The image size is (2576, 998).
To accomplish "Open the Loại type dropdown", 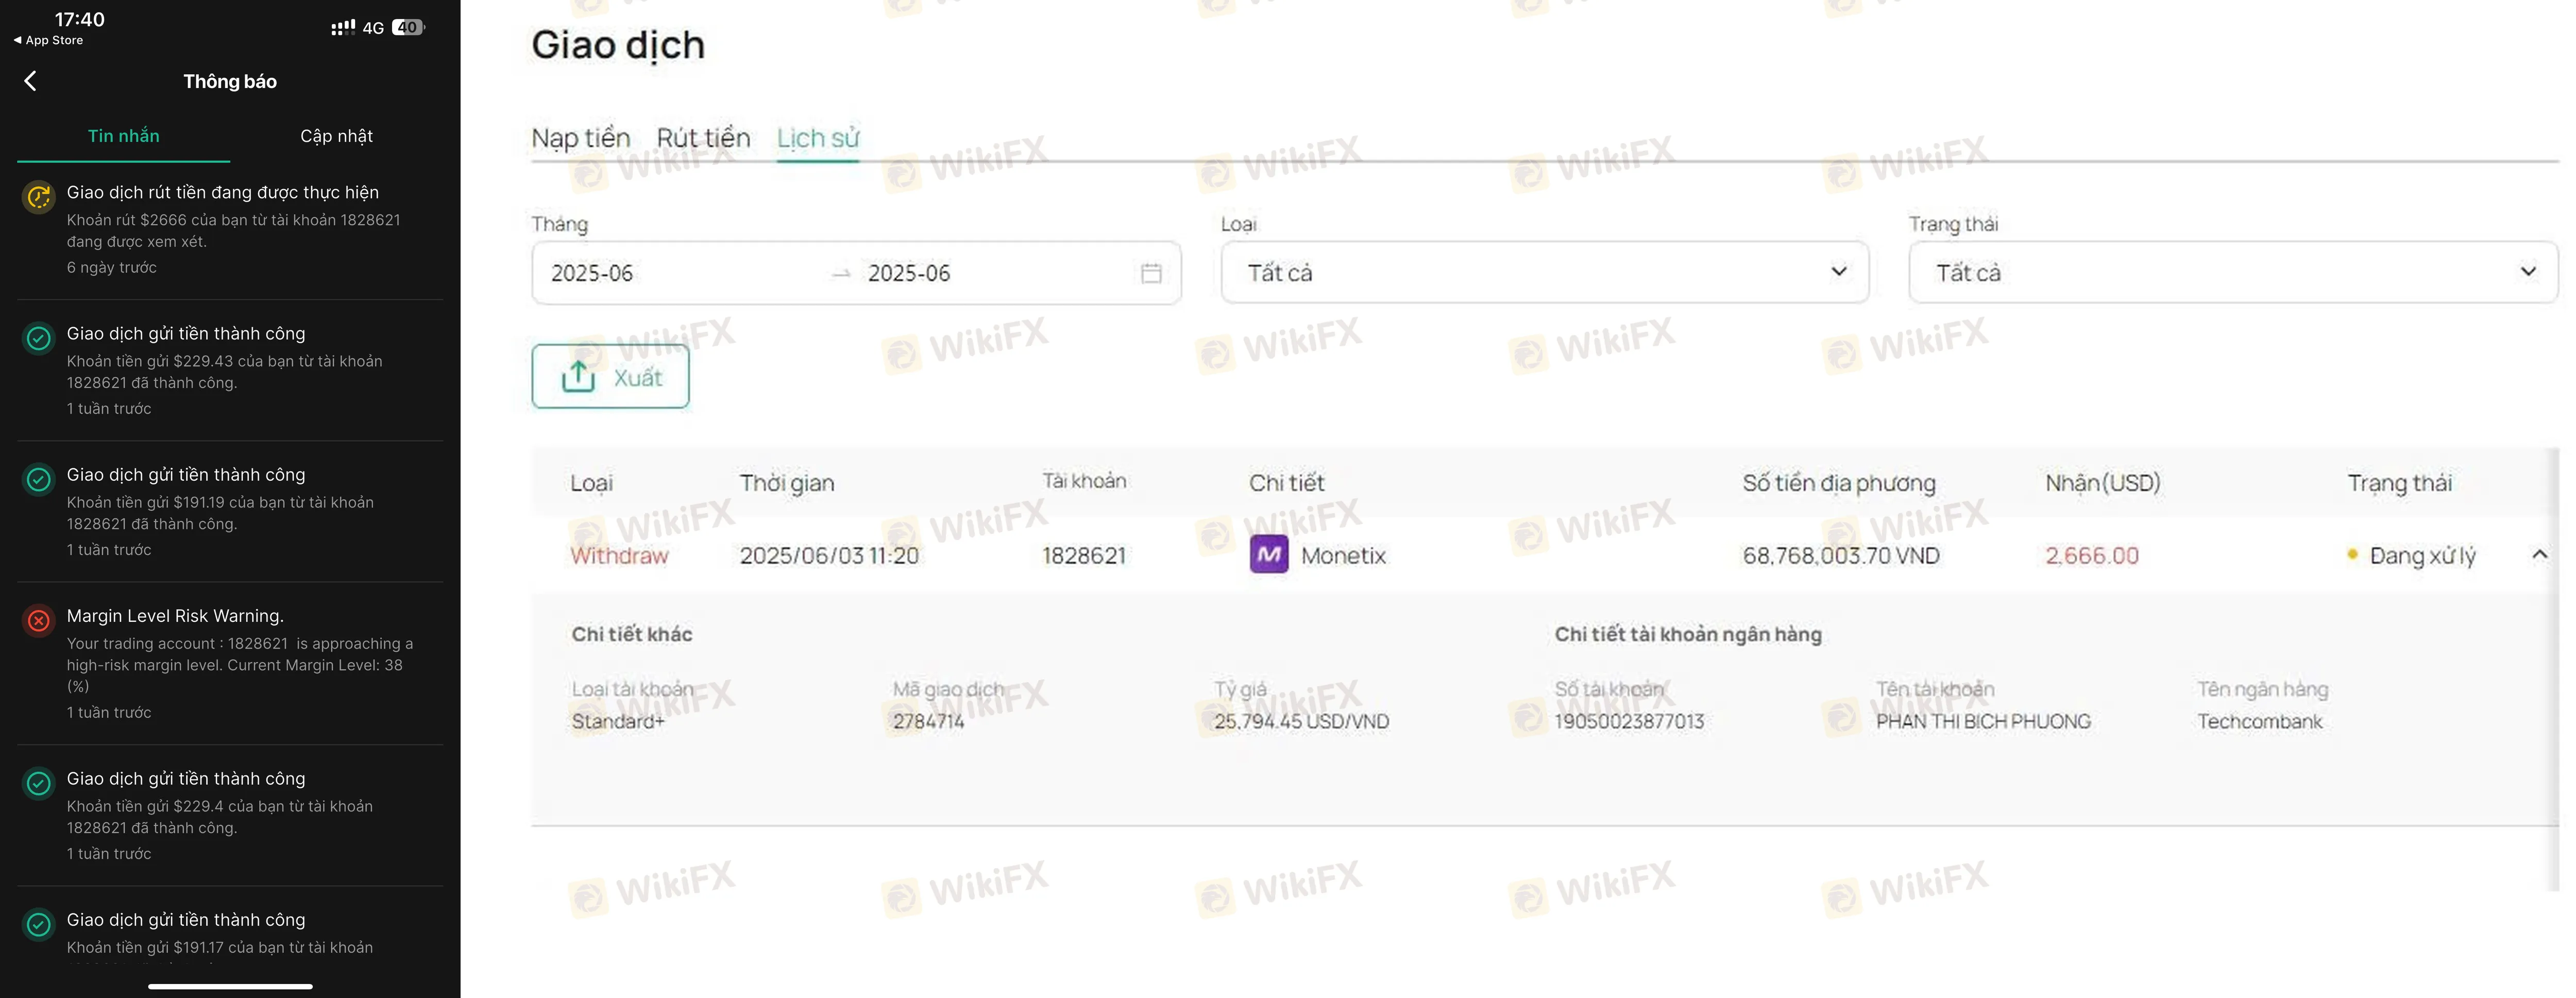I will pos(1543,272).
